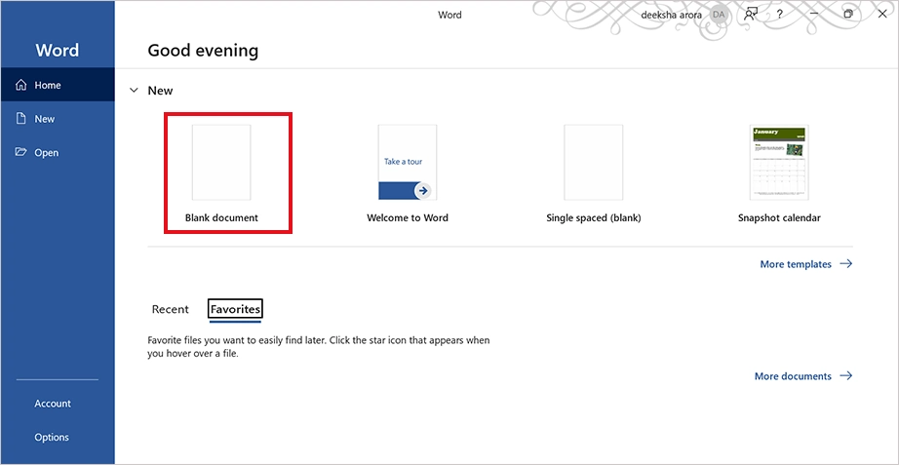Open the feedback person icon
Screen dimensions: 899x465
click(x=750, y=15)
